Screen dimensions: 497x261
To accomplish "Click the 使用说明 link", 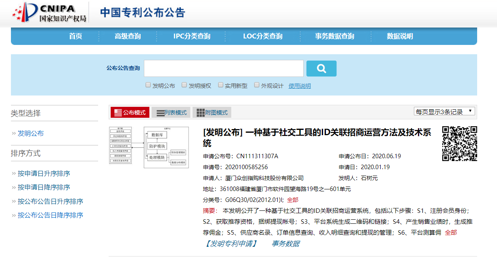I will click(x=300, y=86).
